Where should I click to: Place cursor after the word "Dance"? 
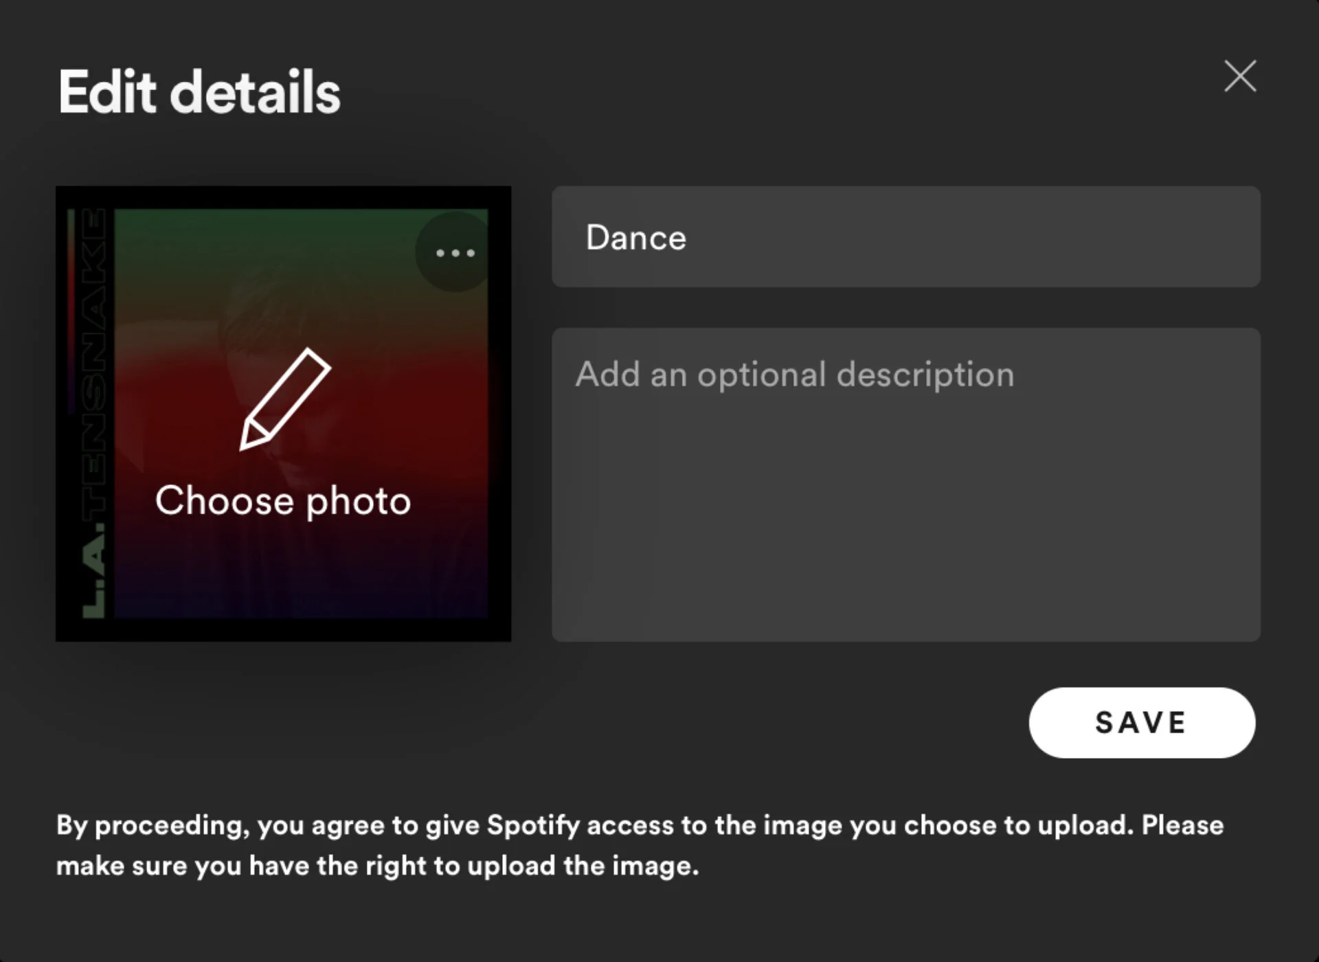coord(689,238)
